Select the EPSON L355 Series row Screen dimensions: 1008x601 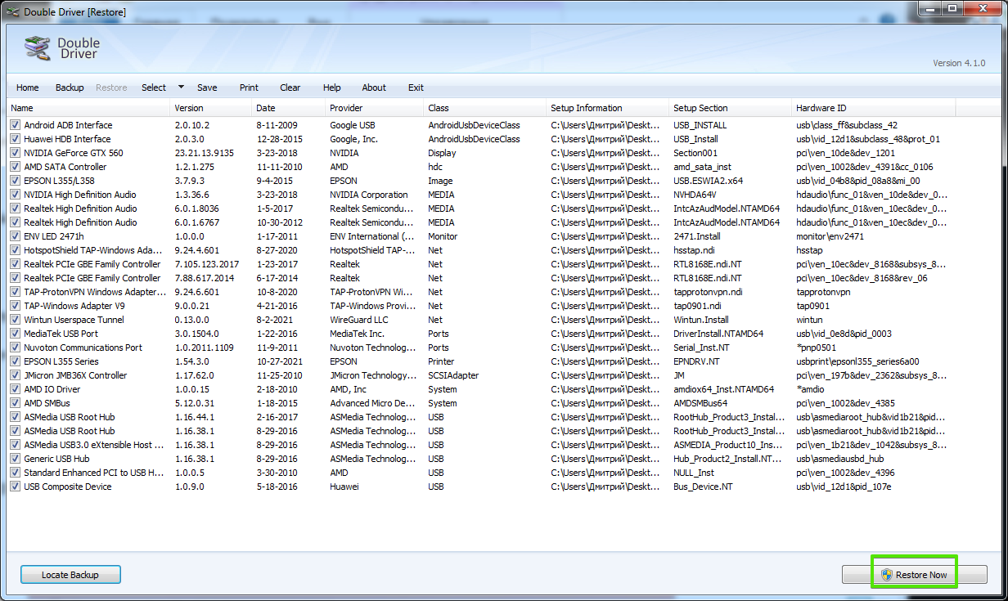click(481, 361)
